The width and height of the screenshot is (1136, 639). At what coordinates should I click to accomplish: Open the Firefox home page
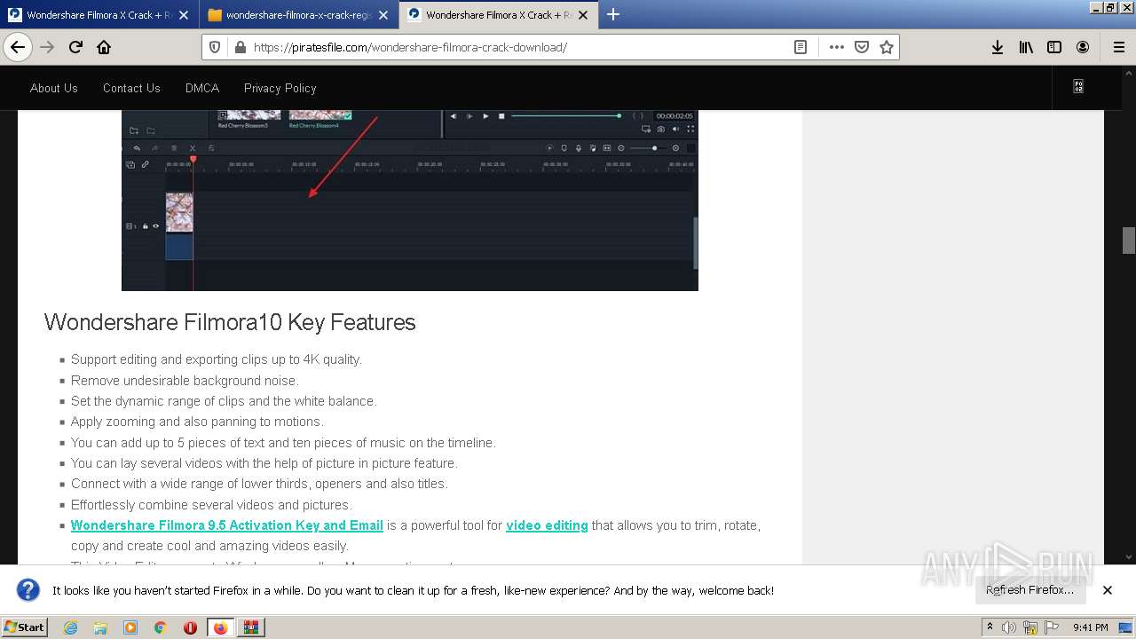click(x=104, y=47)
